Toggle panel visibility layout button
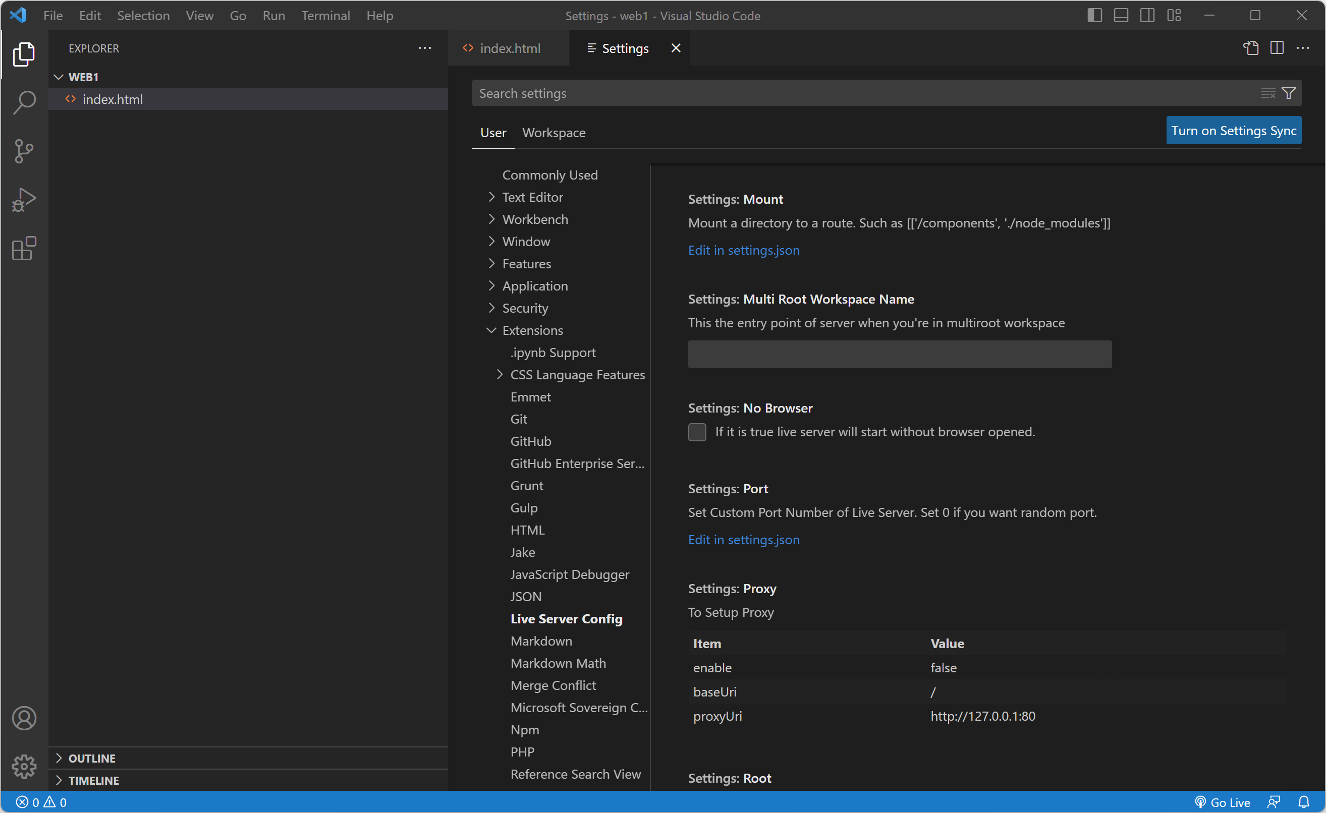Image resolution: width=1326 pixels, height=813 pixels. point(1121,16)
